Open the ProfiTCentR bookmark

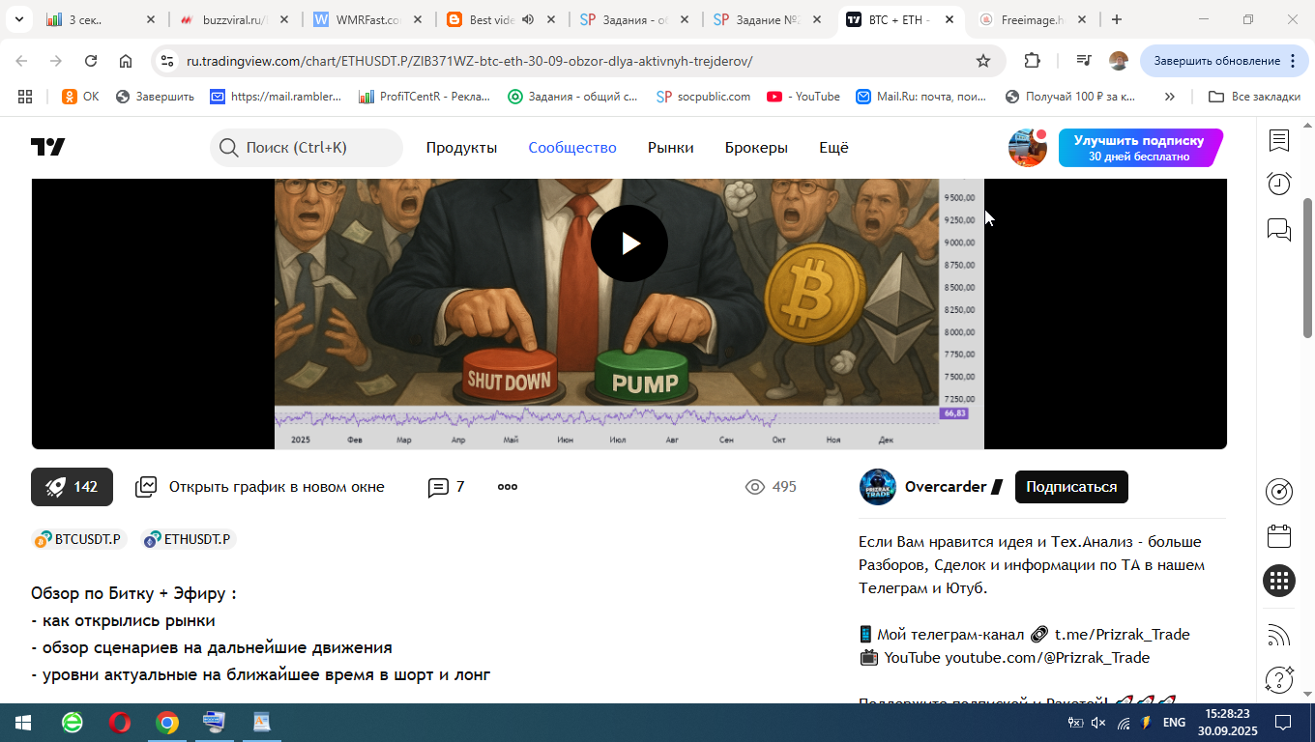point(424,97)
